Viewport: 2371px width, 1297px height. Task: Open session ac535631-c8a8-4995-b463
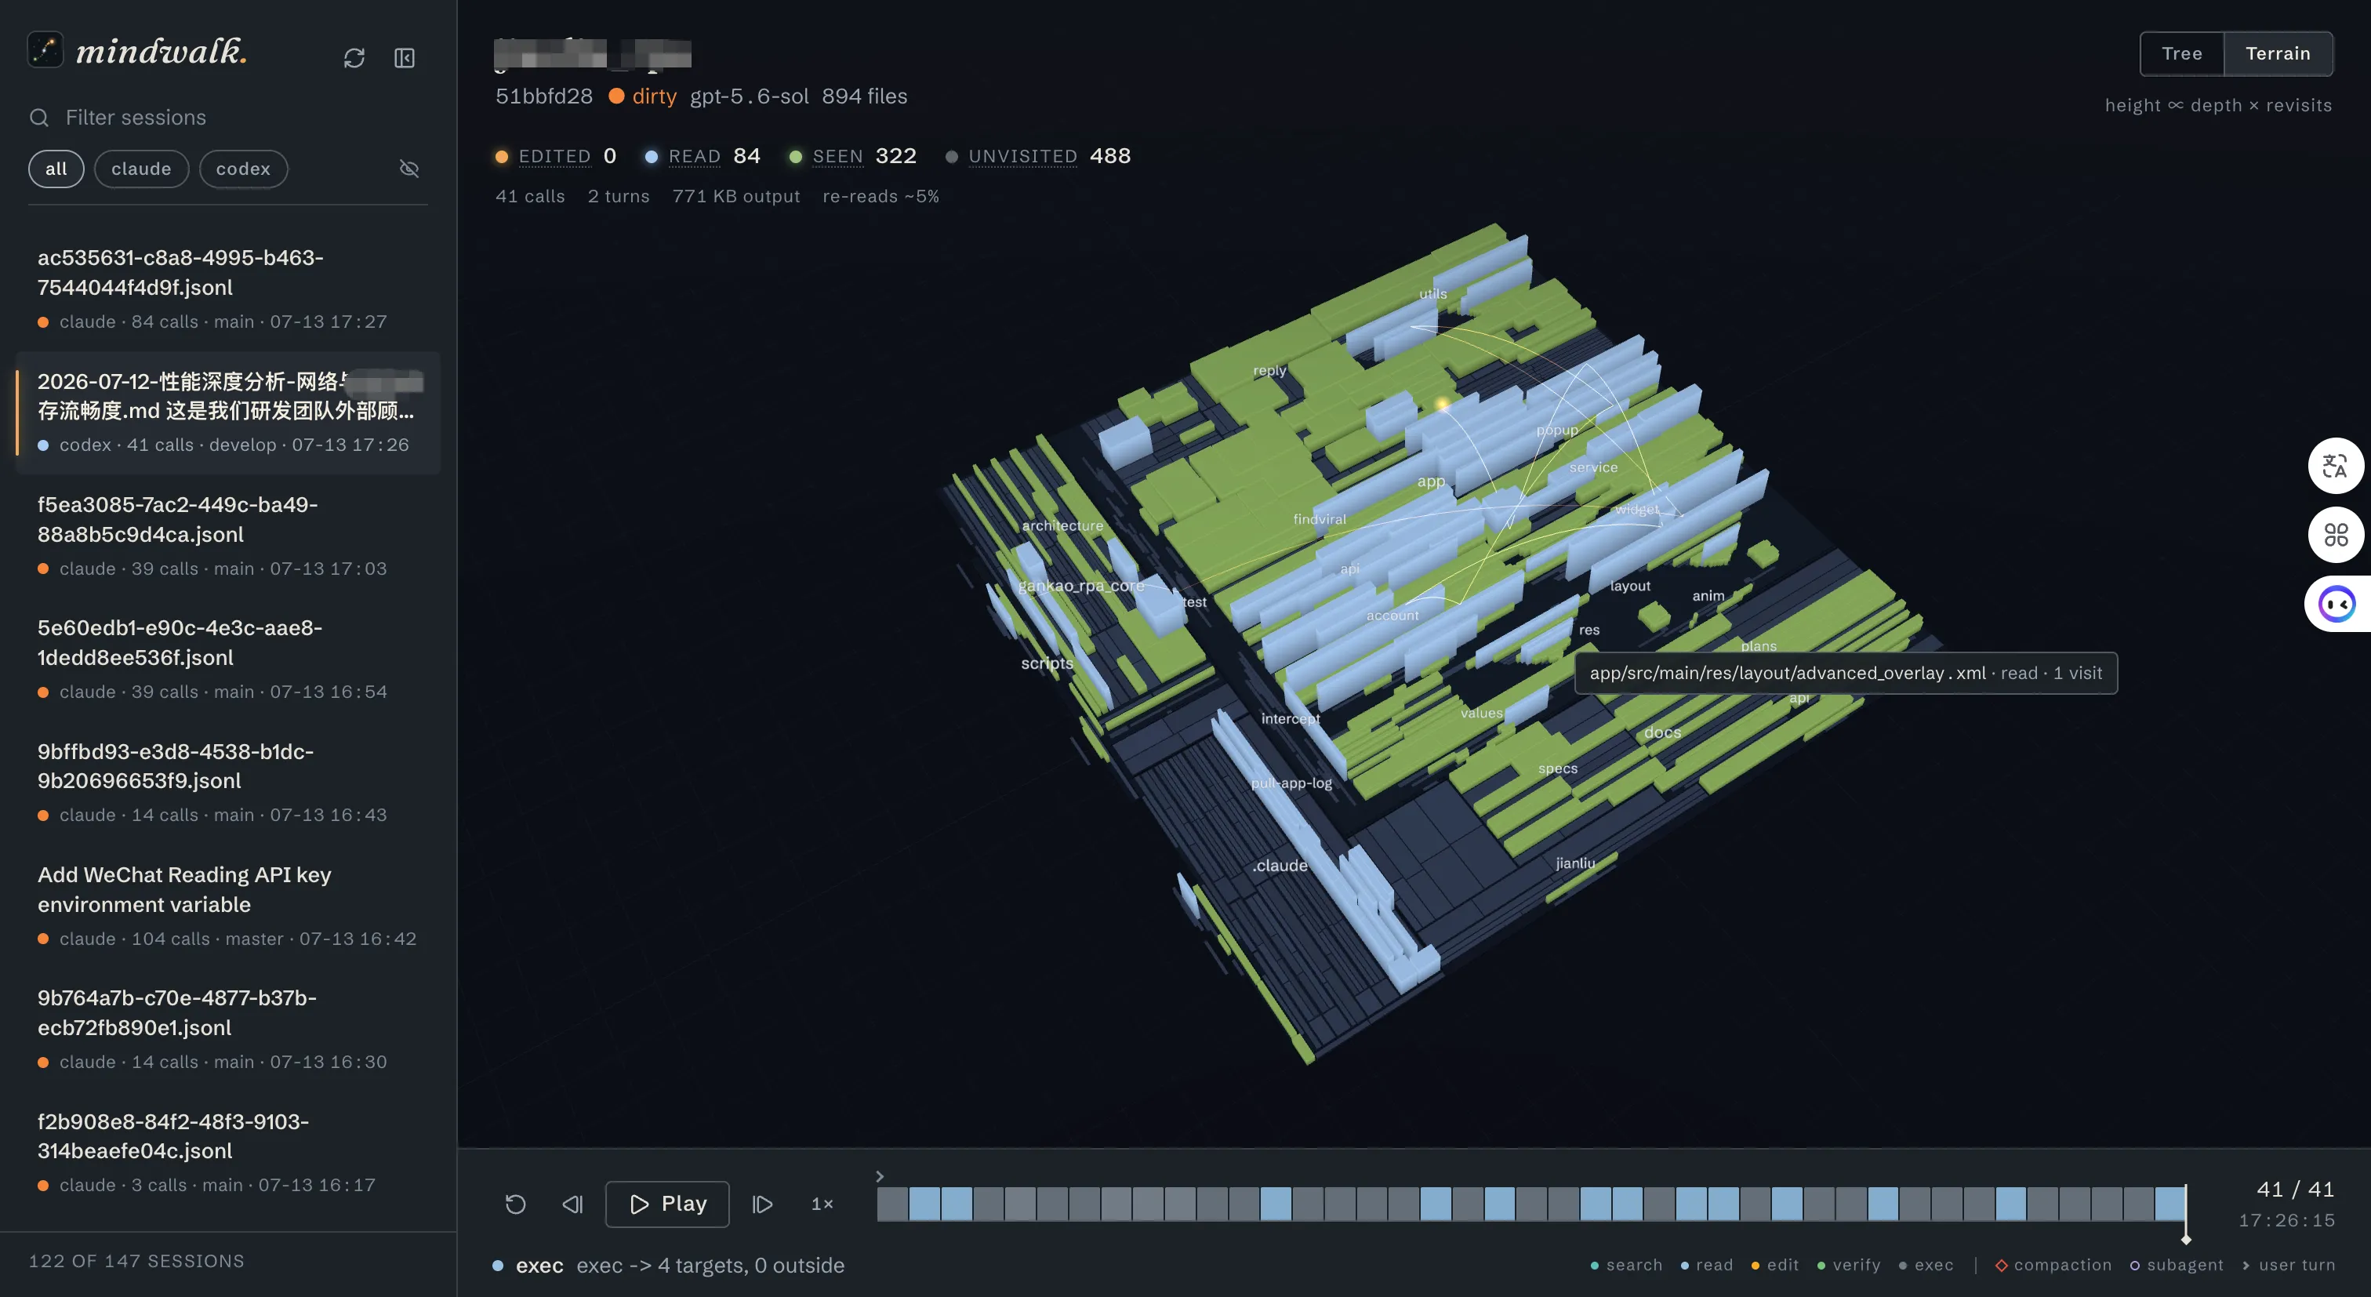(228, 289)
